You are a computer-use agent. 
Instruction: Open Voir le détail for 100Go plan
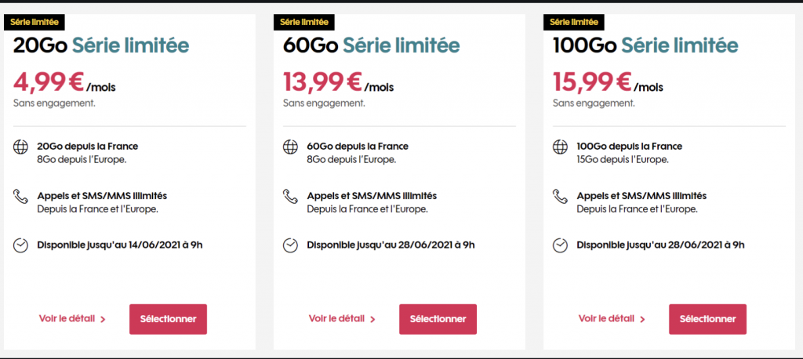click(611, 319)
